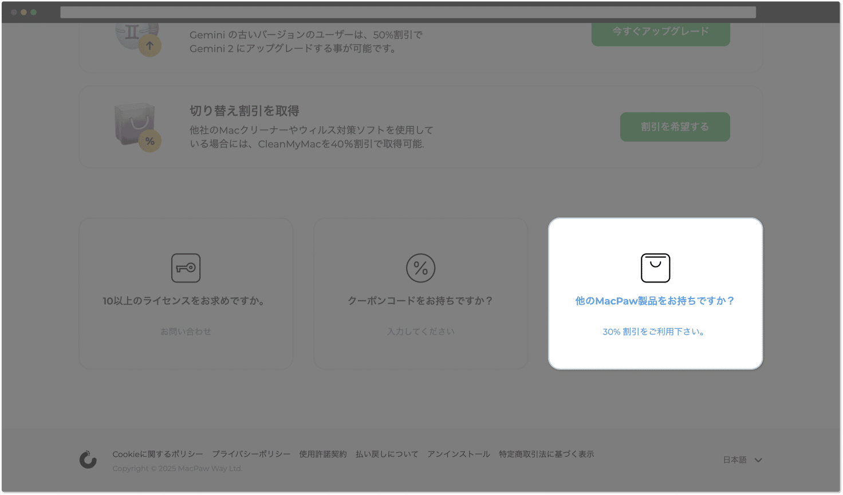This screenshot has width=843, height=495.
Task: Click お問い合わせ link
Action: [186, 332]
